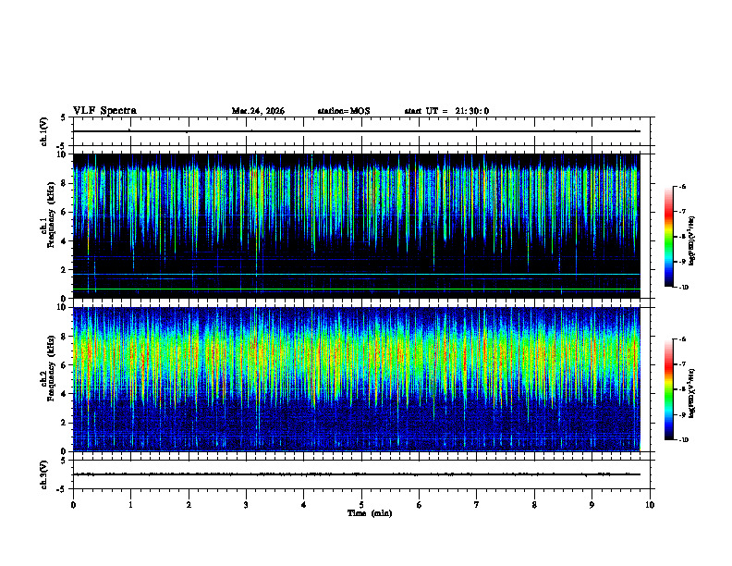Click the ch.2 colorbar "log(PSD)" label
Image resolution: width=732 pixels, height=566 pixels.
692,393
